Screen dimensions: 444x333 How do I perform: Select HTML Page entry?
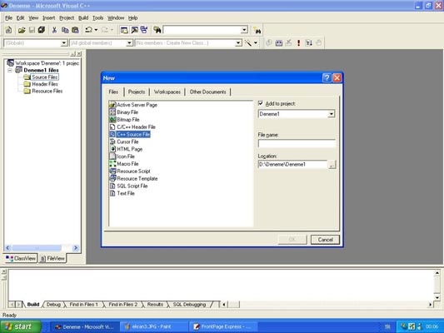point(129,149)
